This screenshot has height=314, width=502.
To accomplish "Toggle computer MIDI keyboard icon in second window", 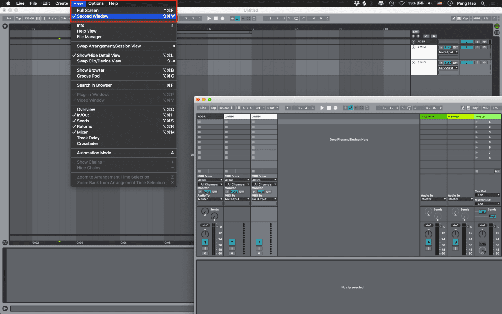I will (x=468, y=108).
